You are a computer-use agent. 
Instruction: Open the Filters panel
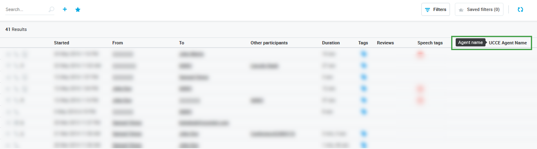pyautogui.click(x=436, y=9)
